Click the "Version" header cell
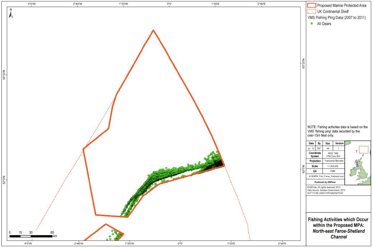Viewport: 373px width, 248px height. [339, 144]
